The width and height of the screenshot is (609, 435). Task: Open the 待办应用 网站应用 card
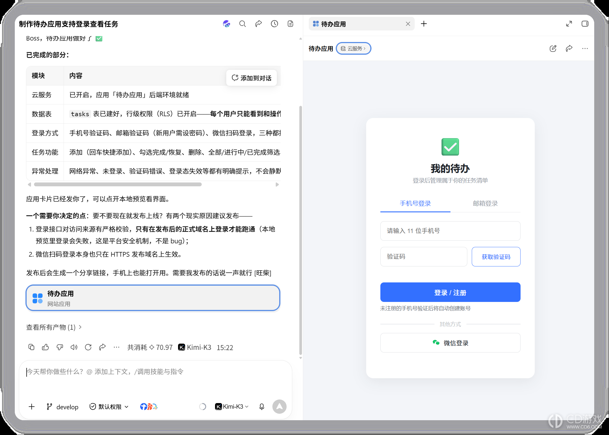(x=153, y=298)
